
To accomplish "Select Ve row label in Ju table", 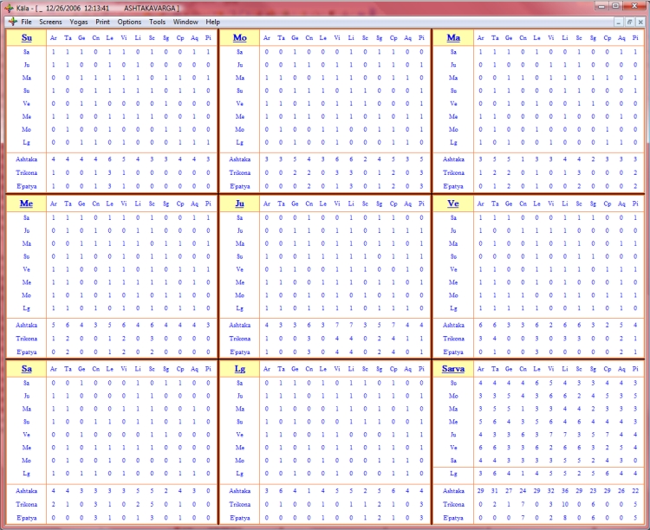I will (x=239, y=269).
